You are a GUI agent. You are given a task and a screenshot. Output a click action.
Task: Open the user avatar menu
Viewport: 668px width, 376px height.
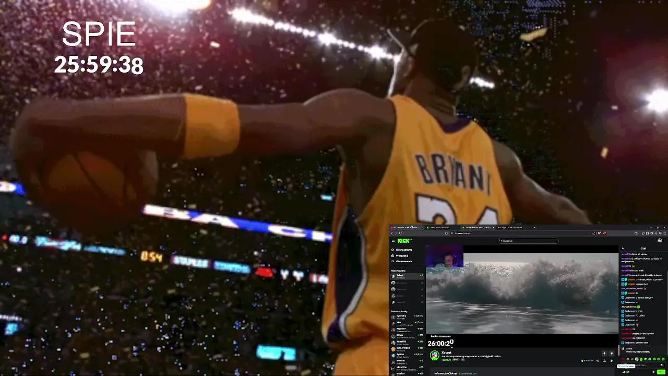pyautogui.click(x=660, y=241)
